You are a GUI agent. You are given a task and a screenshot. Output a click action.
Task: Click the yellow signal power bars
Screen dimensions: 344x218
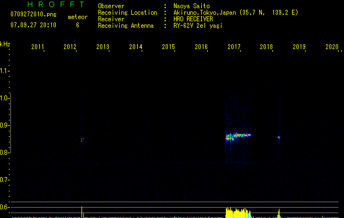pos(237,213)
